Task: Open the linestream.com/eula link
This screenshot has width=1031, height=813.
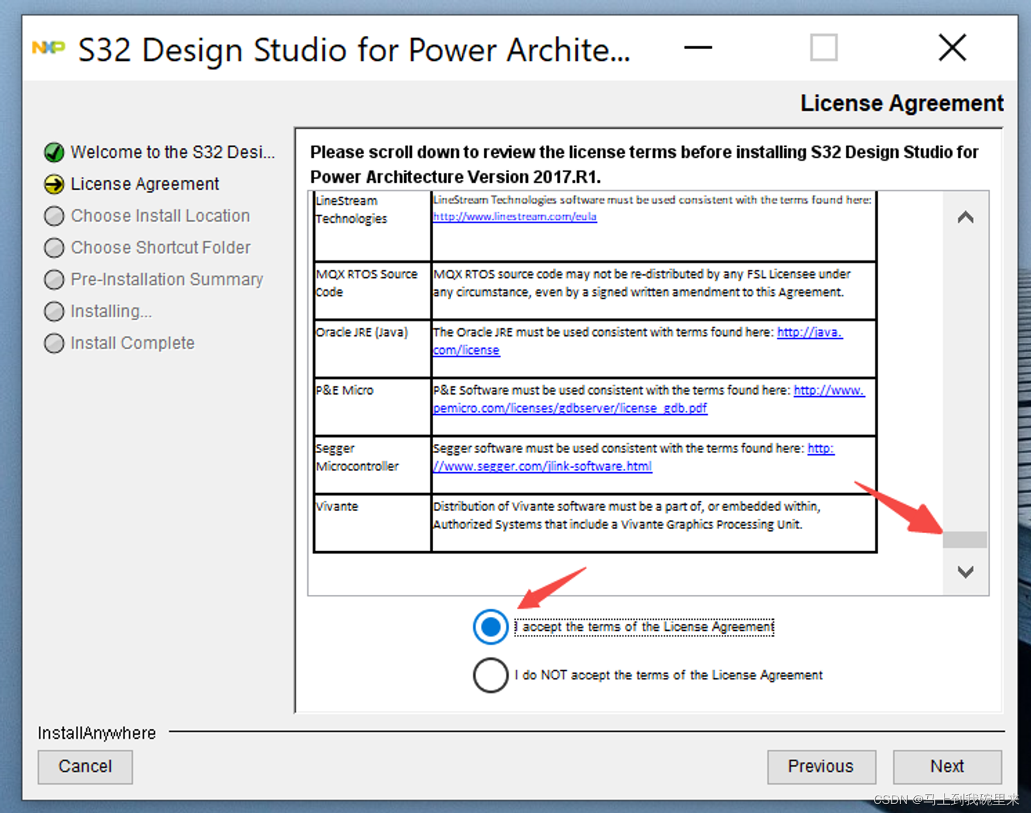Action: pos(515,217)
